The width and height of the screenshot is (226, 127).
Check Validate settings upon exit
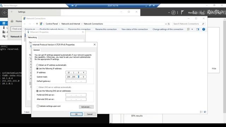[x=38, y=106]
